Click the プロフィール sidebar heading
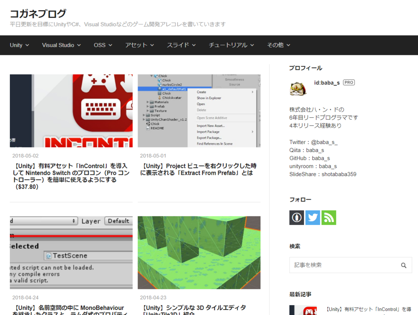This screenshot has height=315, width=418. pos(305,68)
